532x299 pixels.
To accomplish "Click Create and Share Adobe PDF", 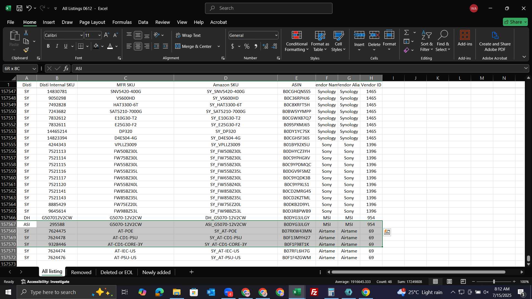I will coord(495,41).
